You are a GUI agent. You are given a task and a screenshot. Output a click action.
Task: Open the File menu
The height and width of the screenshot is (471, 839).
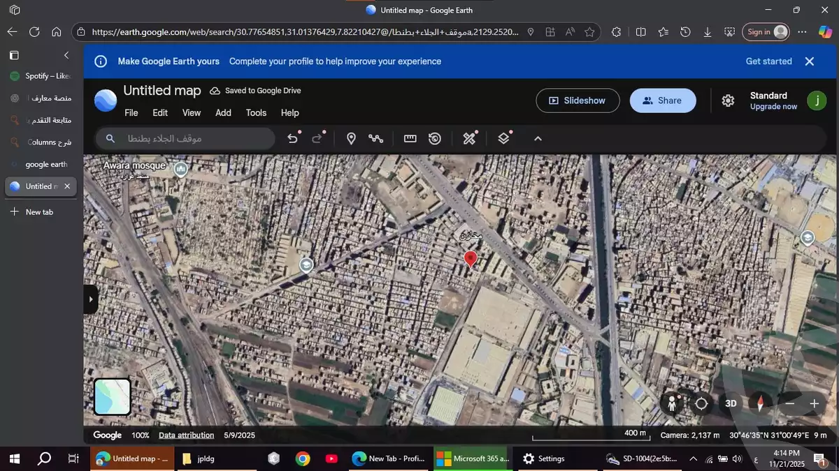tap(131, 112)
